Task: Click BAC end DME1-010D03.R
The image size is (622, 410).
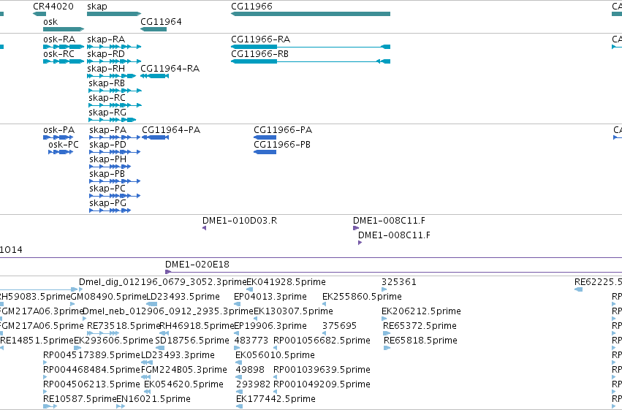Action: click(240, 221)
